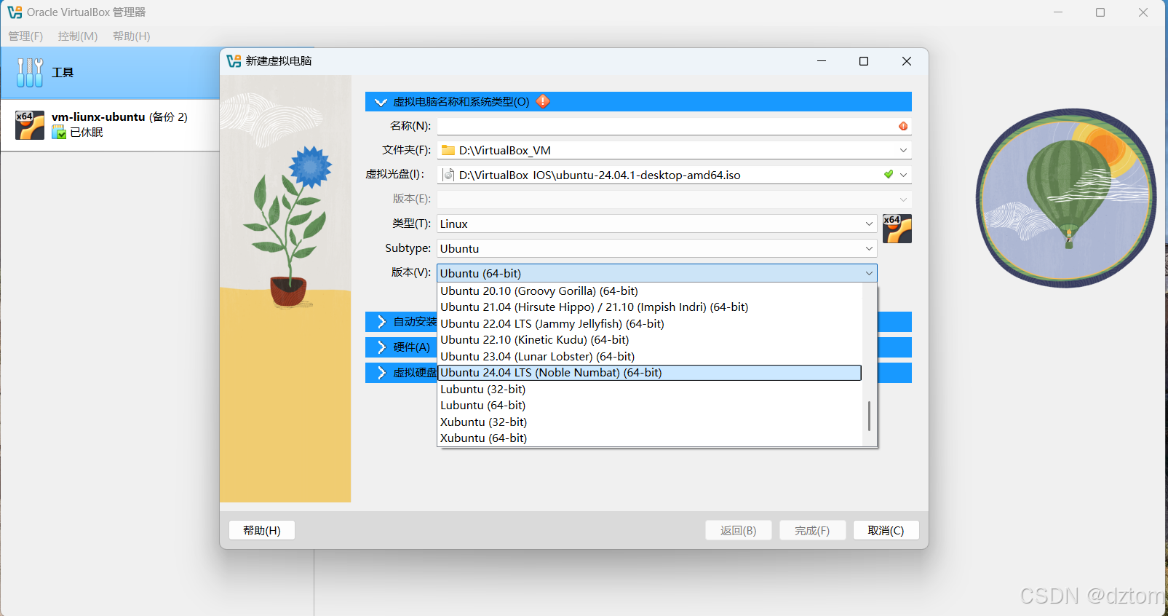Minimize the Oracle VirtualBox Manager window
The width and height of the screenshot is (1168, 616).
(1058, 12)
